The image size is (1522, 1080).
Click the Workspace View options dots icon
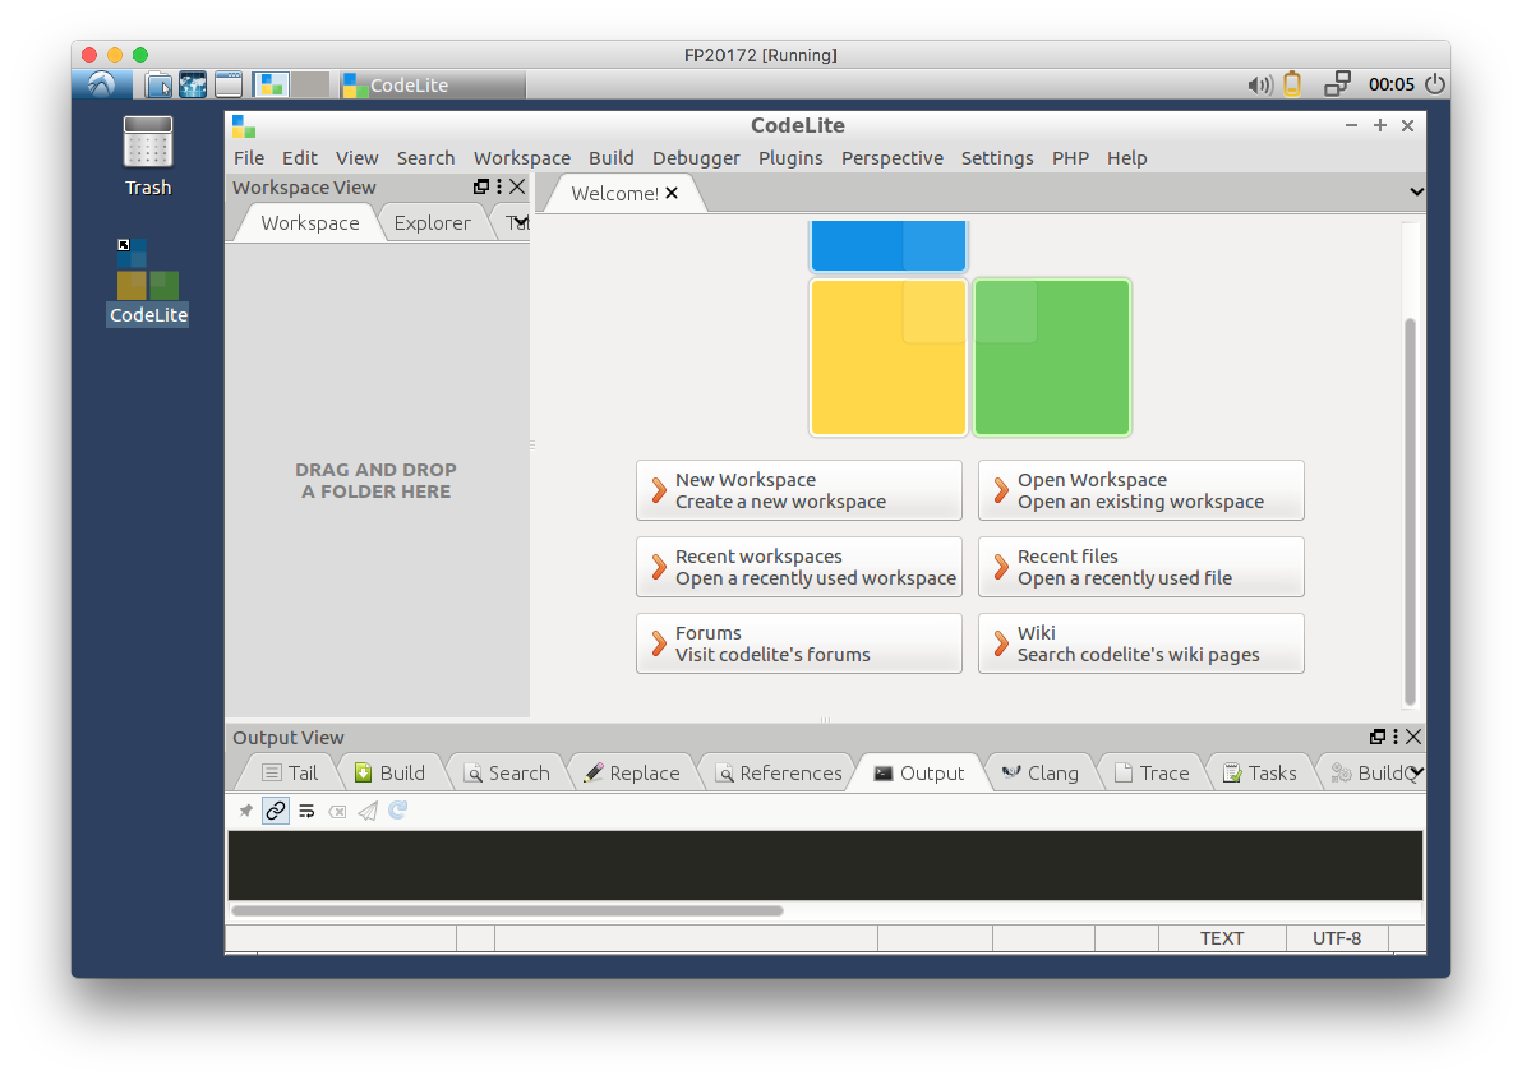[499, 187]
